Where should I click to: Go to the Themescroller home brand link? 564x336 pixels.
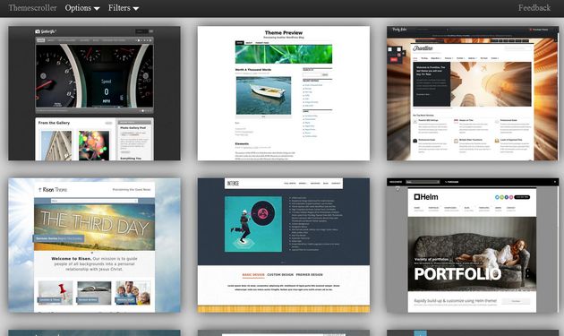32,8
